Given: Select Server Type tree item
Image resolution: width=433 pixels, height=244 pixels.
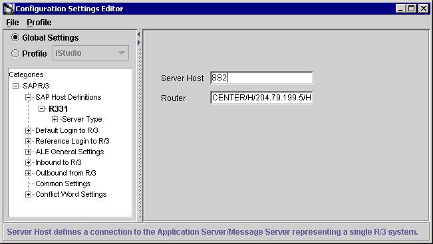Looking at the screenshot, I should pos(82,119).
